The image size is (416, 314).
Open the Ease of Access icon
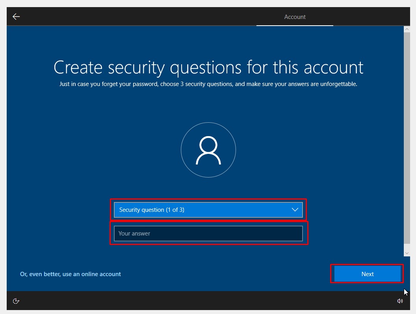16,301
